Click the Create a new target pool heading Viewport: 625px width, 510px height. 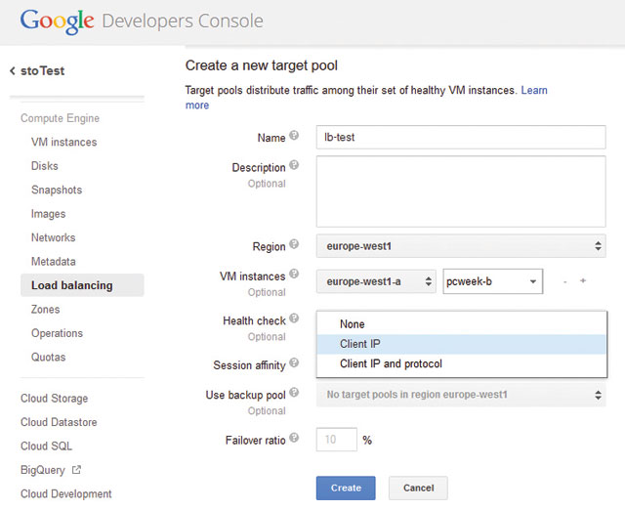click(262, 65)
